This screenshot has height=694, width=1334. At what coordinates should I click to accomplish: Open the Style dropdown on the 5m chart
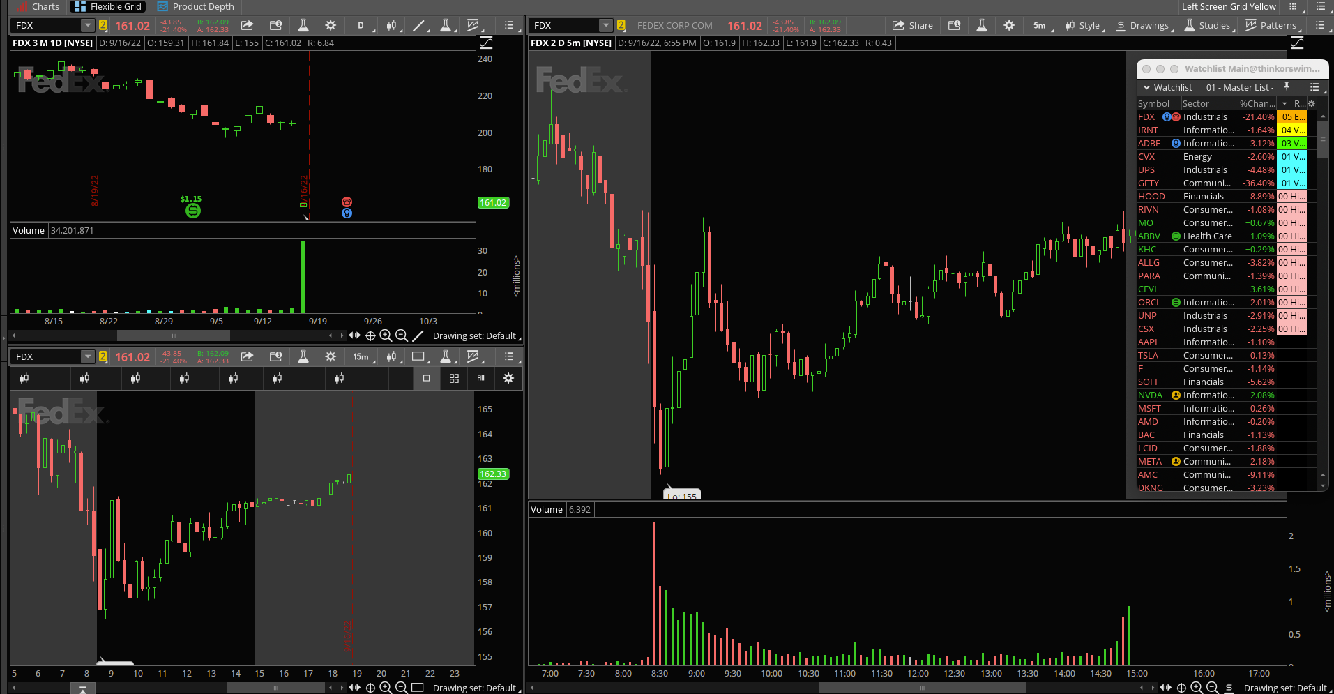click(1082, 25)
